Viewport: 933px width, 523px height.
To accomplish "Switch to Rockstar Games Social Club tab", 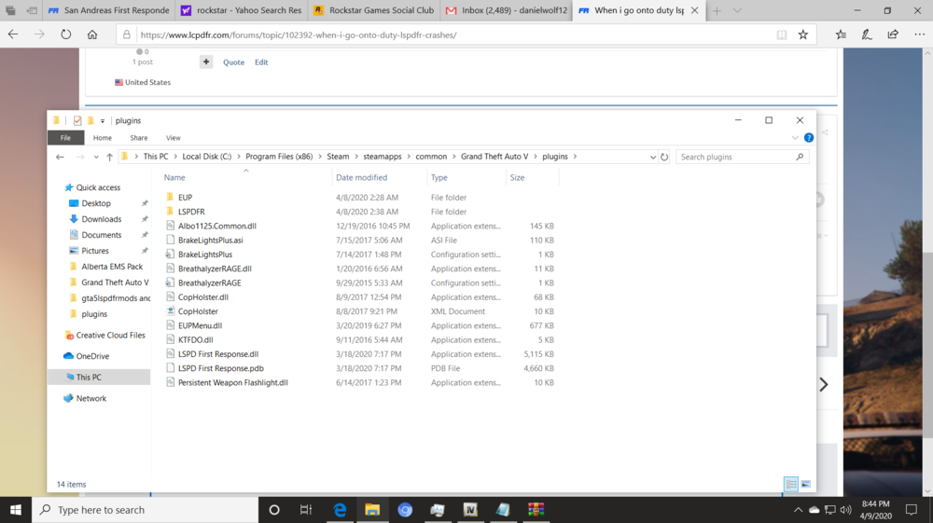I will (x=375, y=10).
